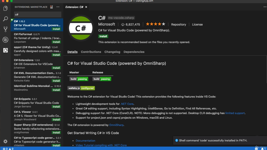Install C# to Typescript code generator
The width and height of the screenshot is (267, 150).
coord(56,145)
